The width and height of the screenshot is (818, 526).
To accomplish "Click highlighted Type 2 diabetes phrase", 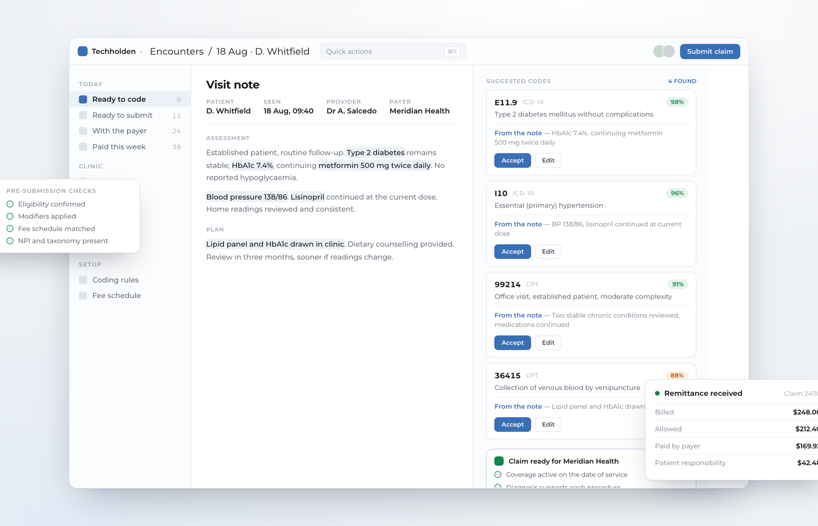I will point(375,152).
